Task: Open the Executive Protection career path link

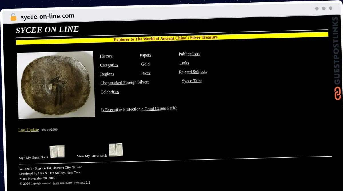Action: point(139,109)
